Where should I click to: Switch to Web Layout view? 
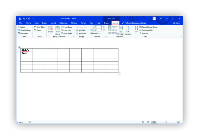pyautogui.click(x=154, y=122)
